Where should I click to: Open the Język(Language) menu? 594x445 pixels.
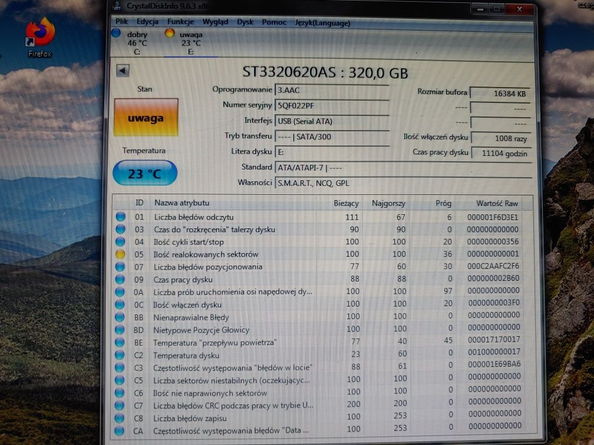coord(322,23)
